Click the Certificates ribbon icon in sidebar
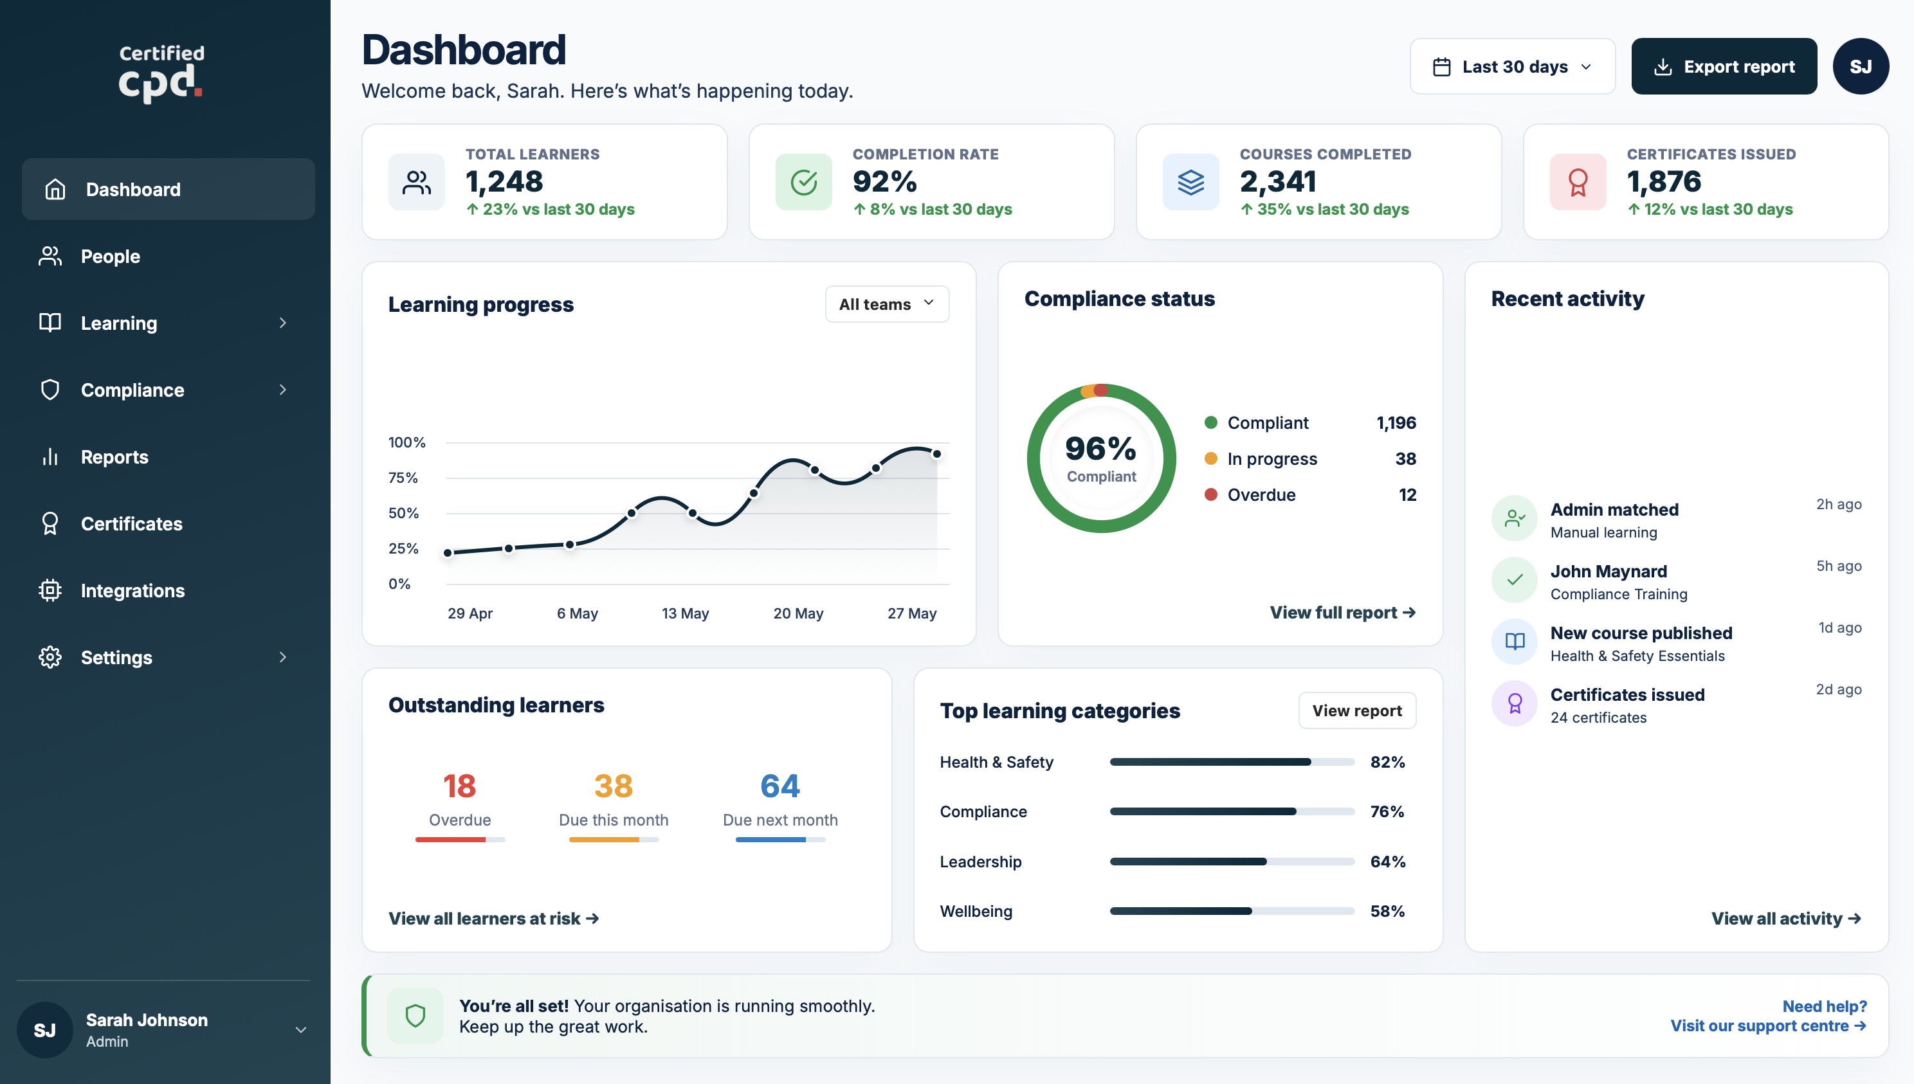1914x1084 pixels. [x=50, y=523]
